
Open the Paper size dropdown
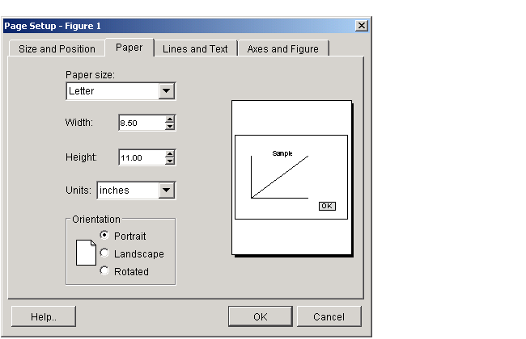click(x=167, y=91)
